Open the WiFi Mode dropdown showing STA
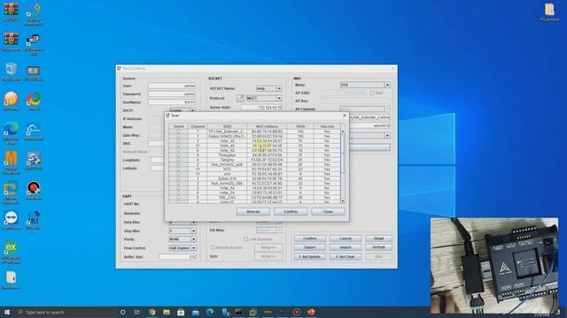The width and height of the screenshot is (567, 318). (387, 85)
